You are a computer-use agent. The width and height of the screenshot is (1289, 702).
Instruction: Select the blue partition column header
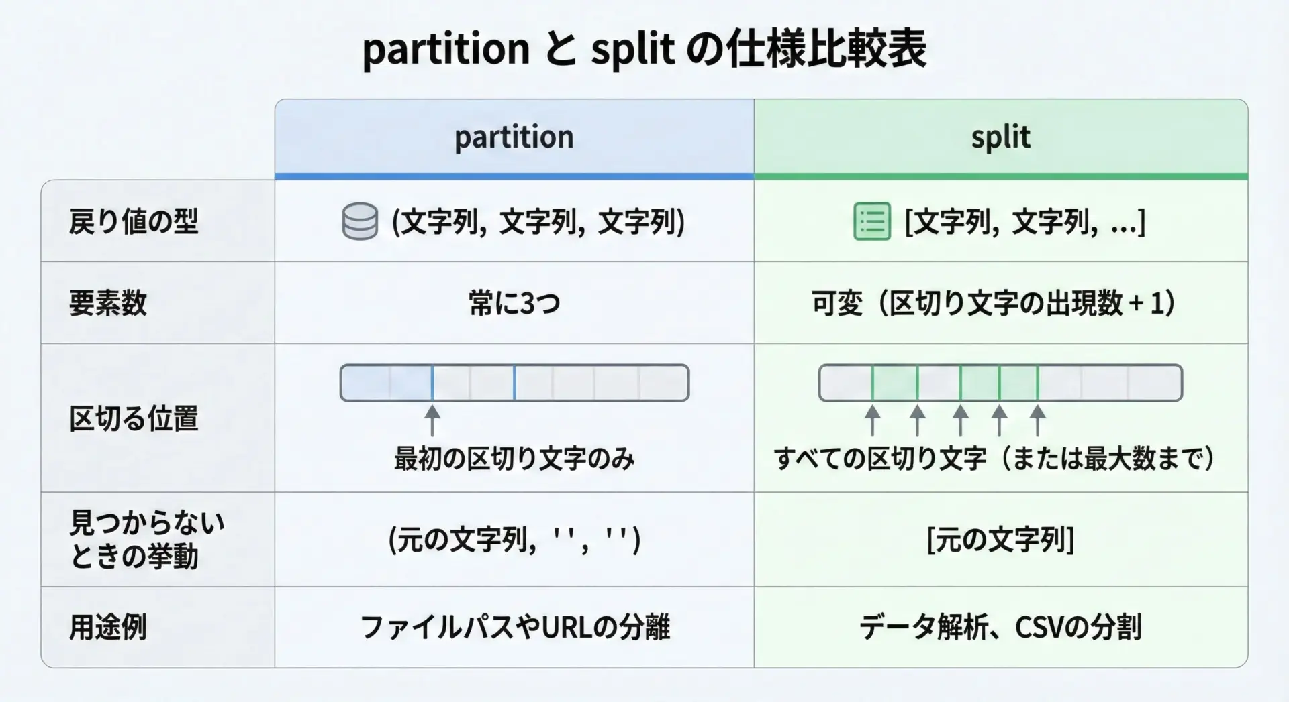[514, 137]
